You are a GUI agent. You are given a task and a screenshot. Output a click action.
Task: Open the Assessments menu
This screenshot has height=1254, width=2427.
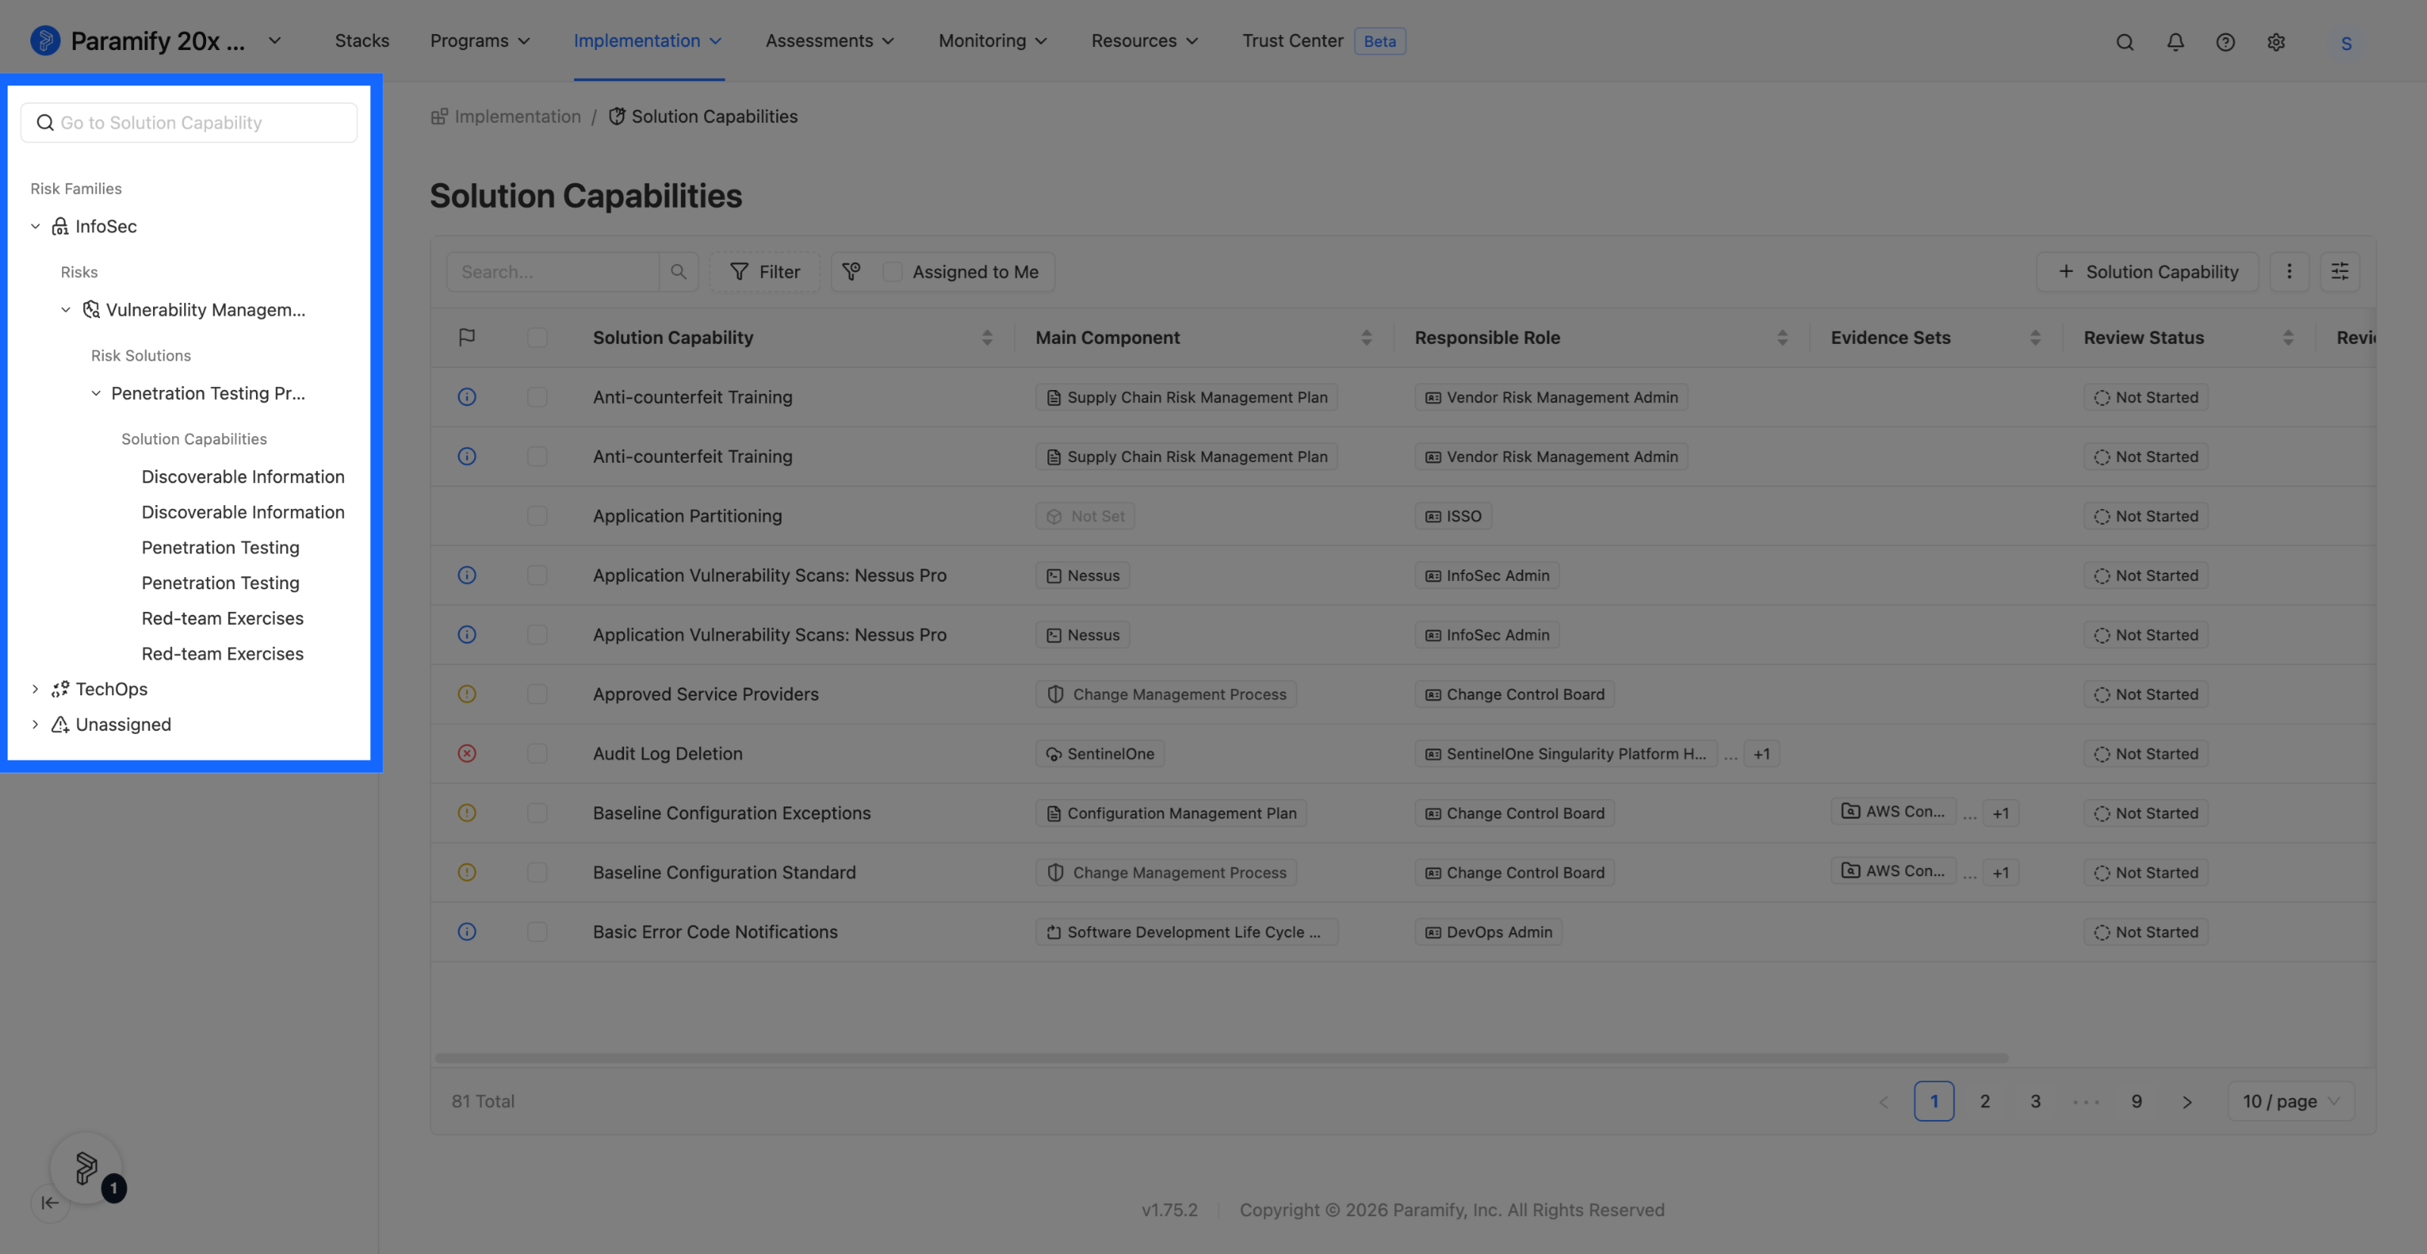tap(830, 40)
